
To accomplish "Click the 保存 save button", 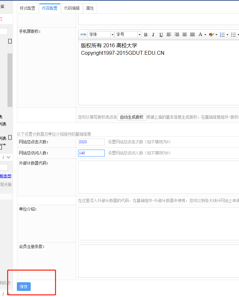I will [24, 287].
